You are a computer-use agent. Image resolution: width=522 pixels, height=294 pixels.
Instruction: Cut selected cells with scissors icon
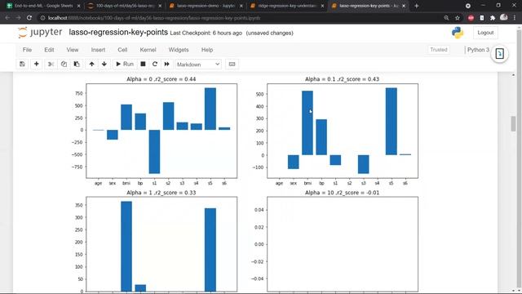pyautogui.click(x=51, y=64)
